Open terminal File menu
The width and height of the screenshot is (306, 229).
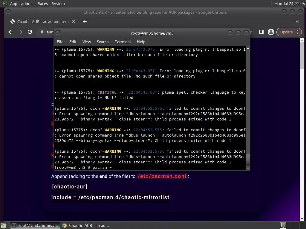(60, 42)
